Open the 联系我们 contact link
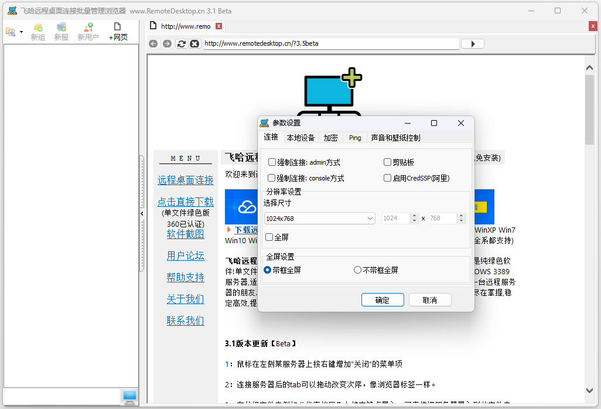 [186, 321]
